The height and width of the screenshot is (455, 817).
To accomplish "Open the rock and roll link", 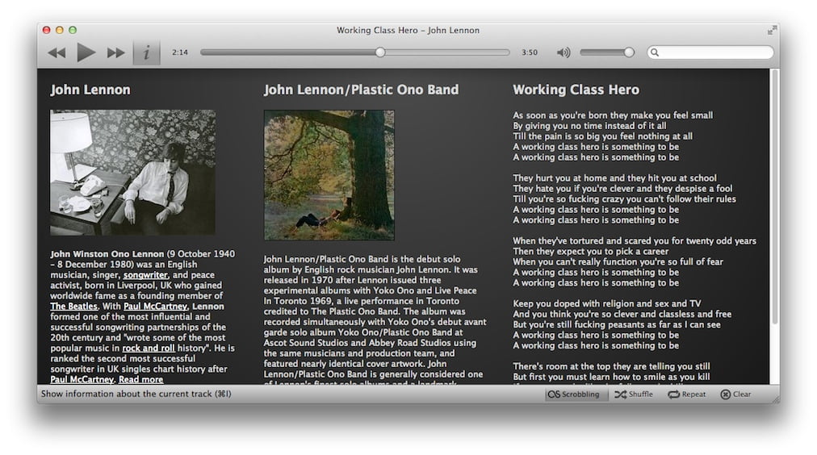I will [148, 348].
